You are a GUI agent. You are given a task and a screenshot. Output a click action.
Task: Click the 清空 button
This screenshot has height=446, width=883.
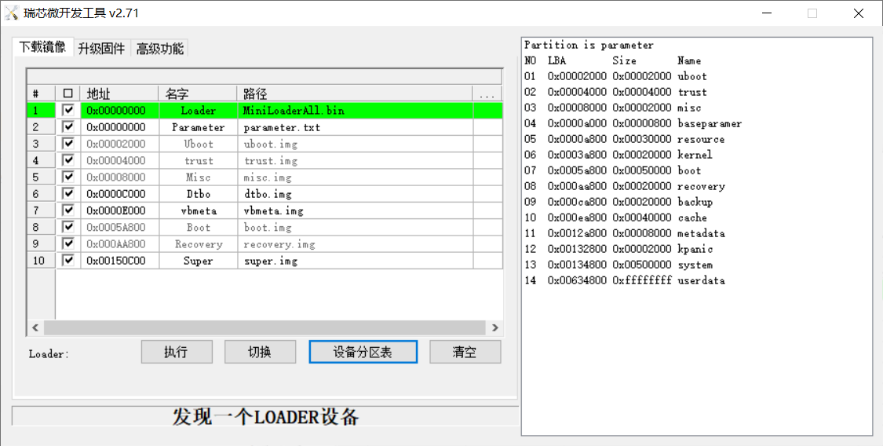[x=465, y=352]
